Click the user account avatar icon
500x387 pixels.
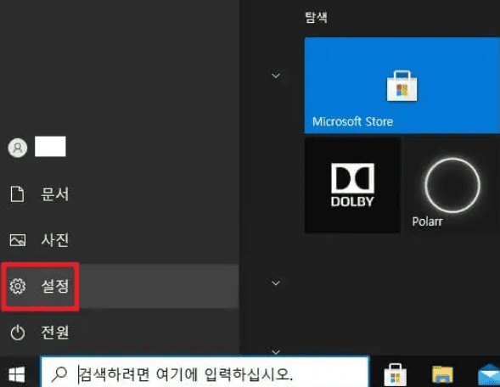18,148
